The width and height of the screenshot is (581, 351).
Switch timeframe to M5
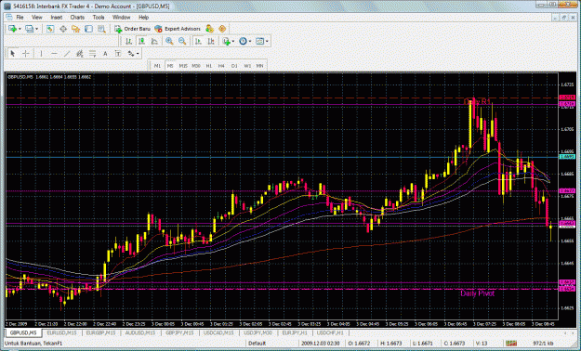pos(170,66)
